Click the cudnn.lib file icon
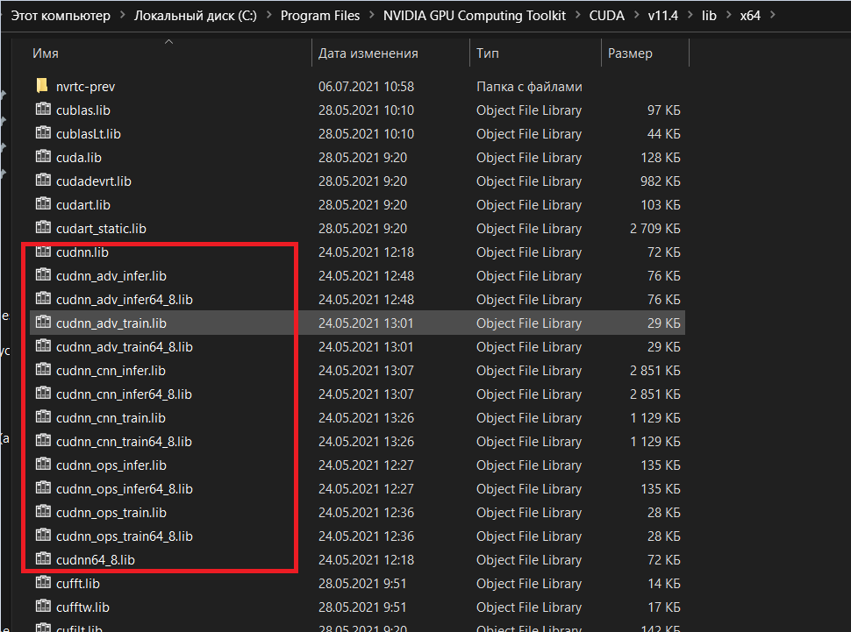Viewport: 851px width, 632px height. 43,252
